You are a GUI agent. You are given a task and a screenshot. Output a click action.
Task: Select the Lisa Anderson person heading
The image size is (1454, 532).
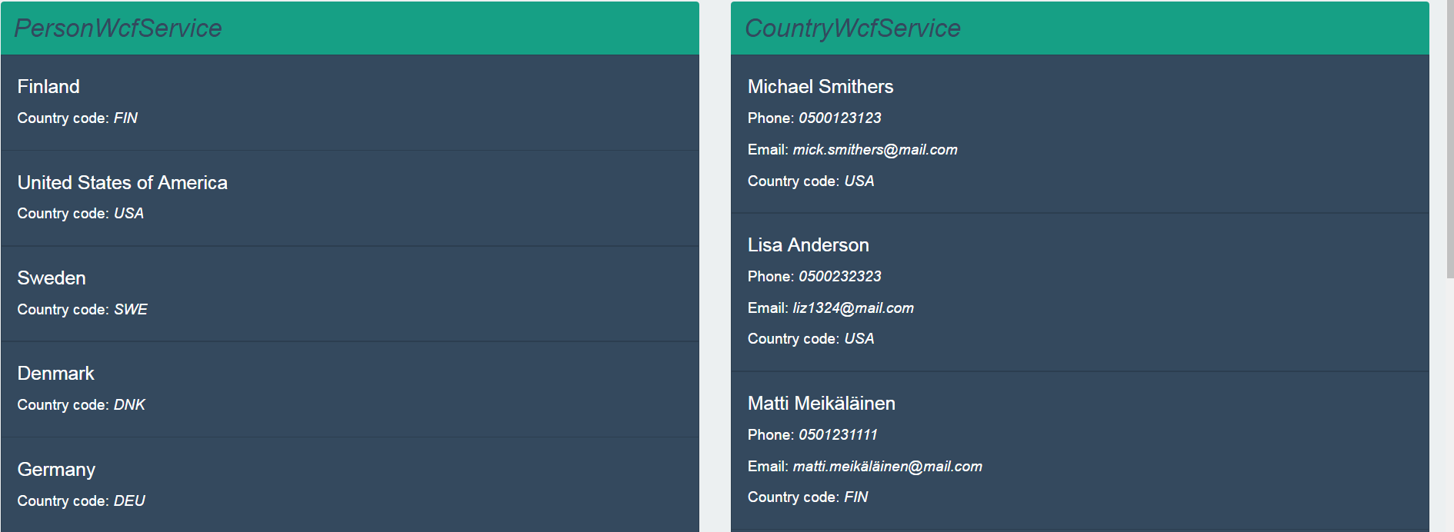pos(808,245)
